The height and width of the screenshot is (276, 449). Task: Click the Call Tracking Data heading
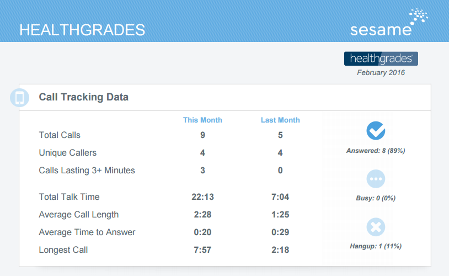click(x=84, y=97)
